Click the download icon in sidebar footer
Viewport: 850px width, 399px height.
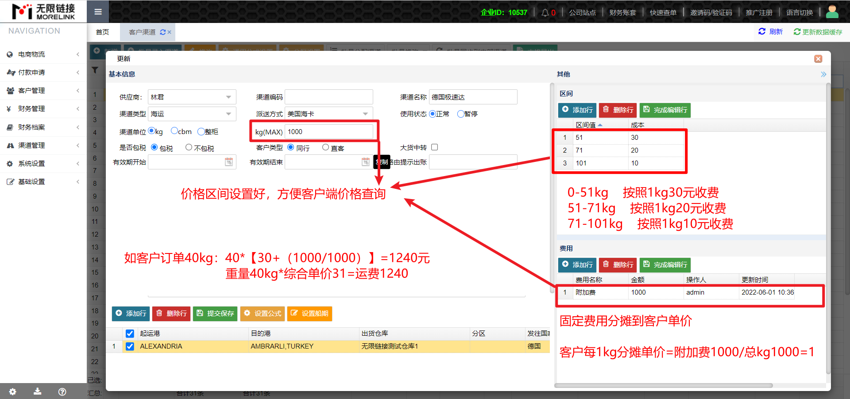click(x=38, y=391)
